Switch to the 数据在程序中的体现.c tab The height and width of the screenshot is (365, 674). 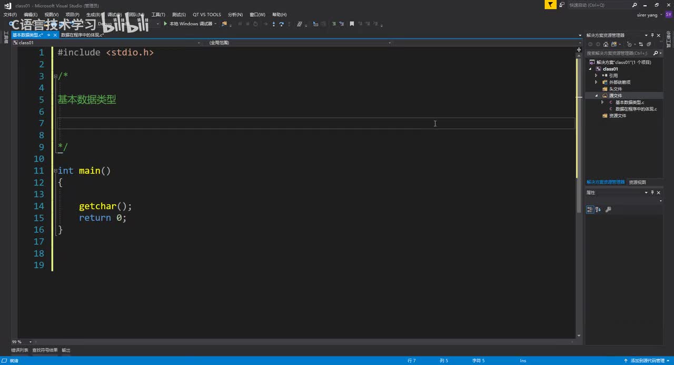coord(82,35)
